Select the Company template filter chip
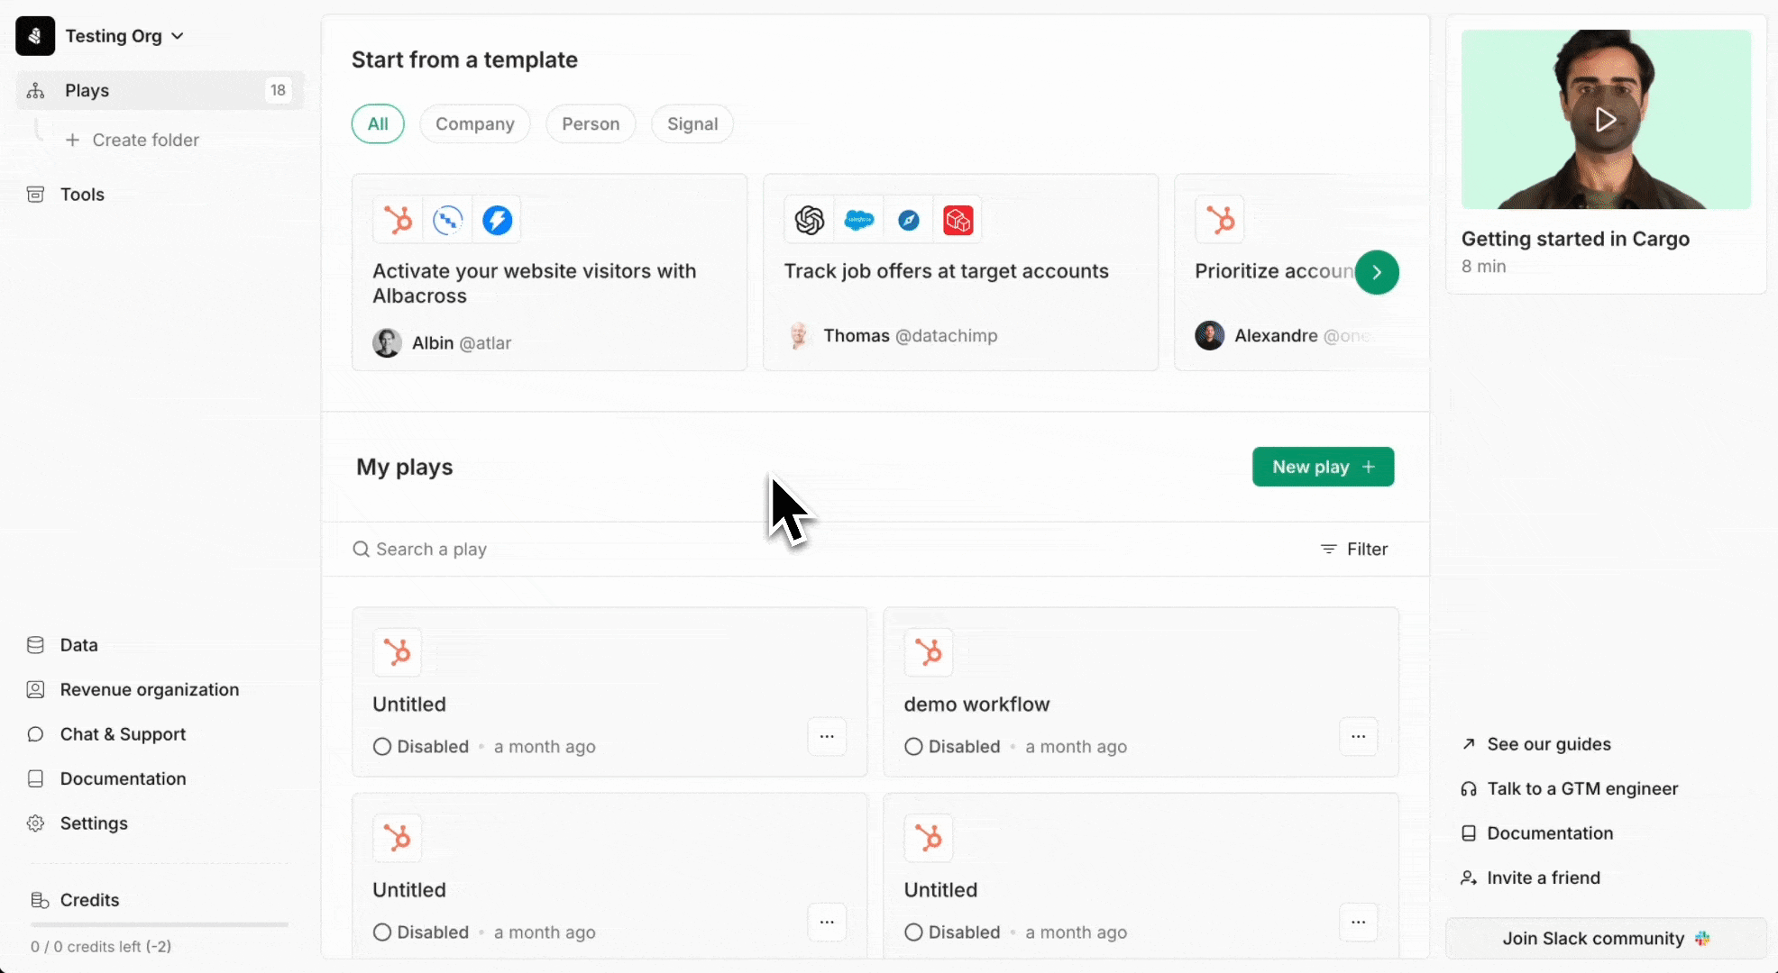1778x973 pixels. (475, 124)
